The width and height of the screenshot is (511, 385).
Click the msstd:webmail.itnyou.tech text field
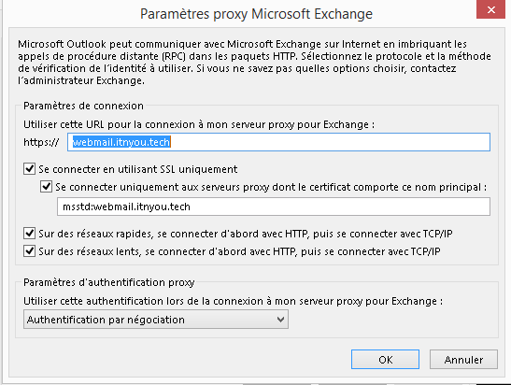click(x=274, y=207)
